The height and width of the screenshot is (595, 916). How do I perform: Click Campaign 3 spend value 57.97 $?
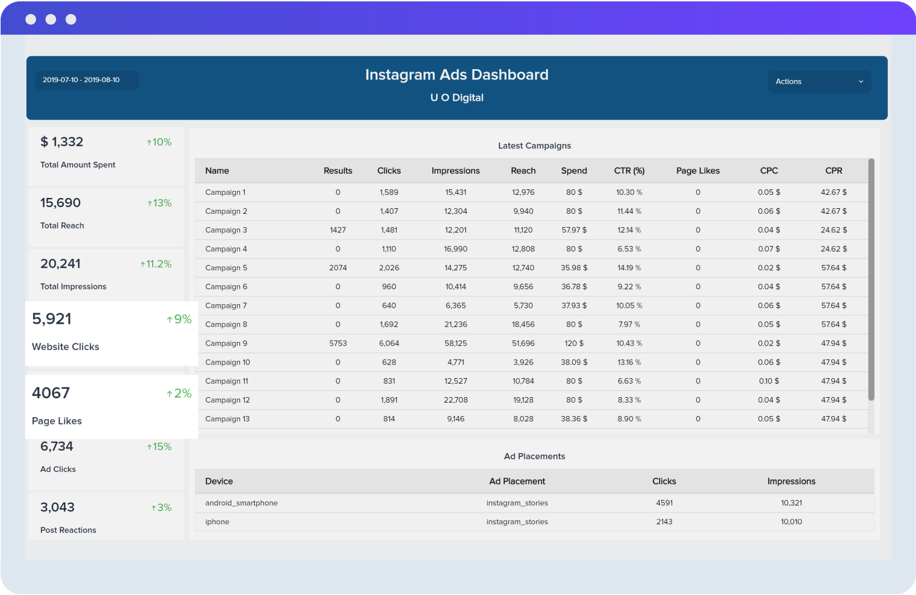[x=574, y=230]
